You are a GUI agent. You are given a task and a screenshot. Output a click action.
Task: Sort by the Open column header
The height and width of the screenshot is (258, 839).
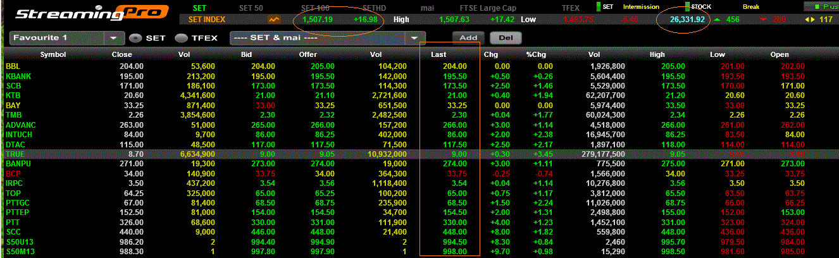click(x=780, y=54)
